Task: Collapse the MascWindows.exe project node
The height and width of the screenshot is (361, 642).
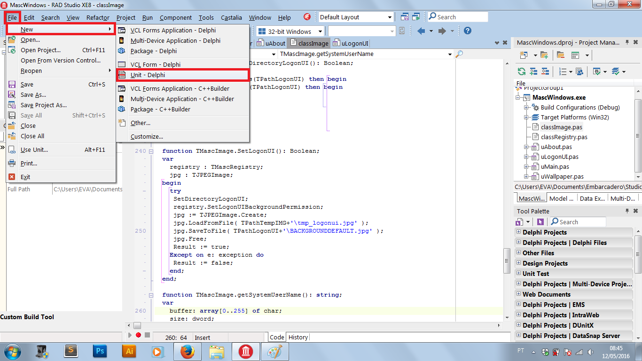Action: pos(518,97)
